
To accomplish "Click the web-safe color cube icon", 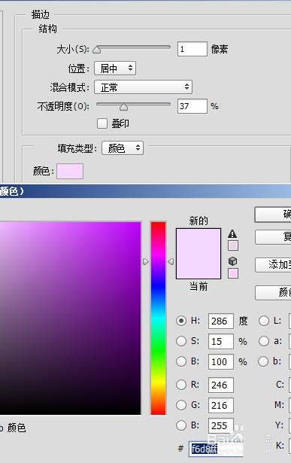I will 232,261.
